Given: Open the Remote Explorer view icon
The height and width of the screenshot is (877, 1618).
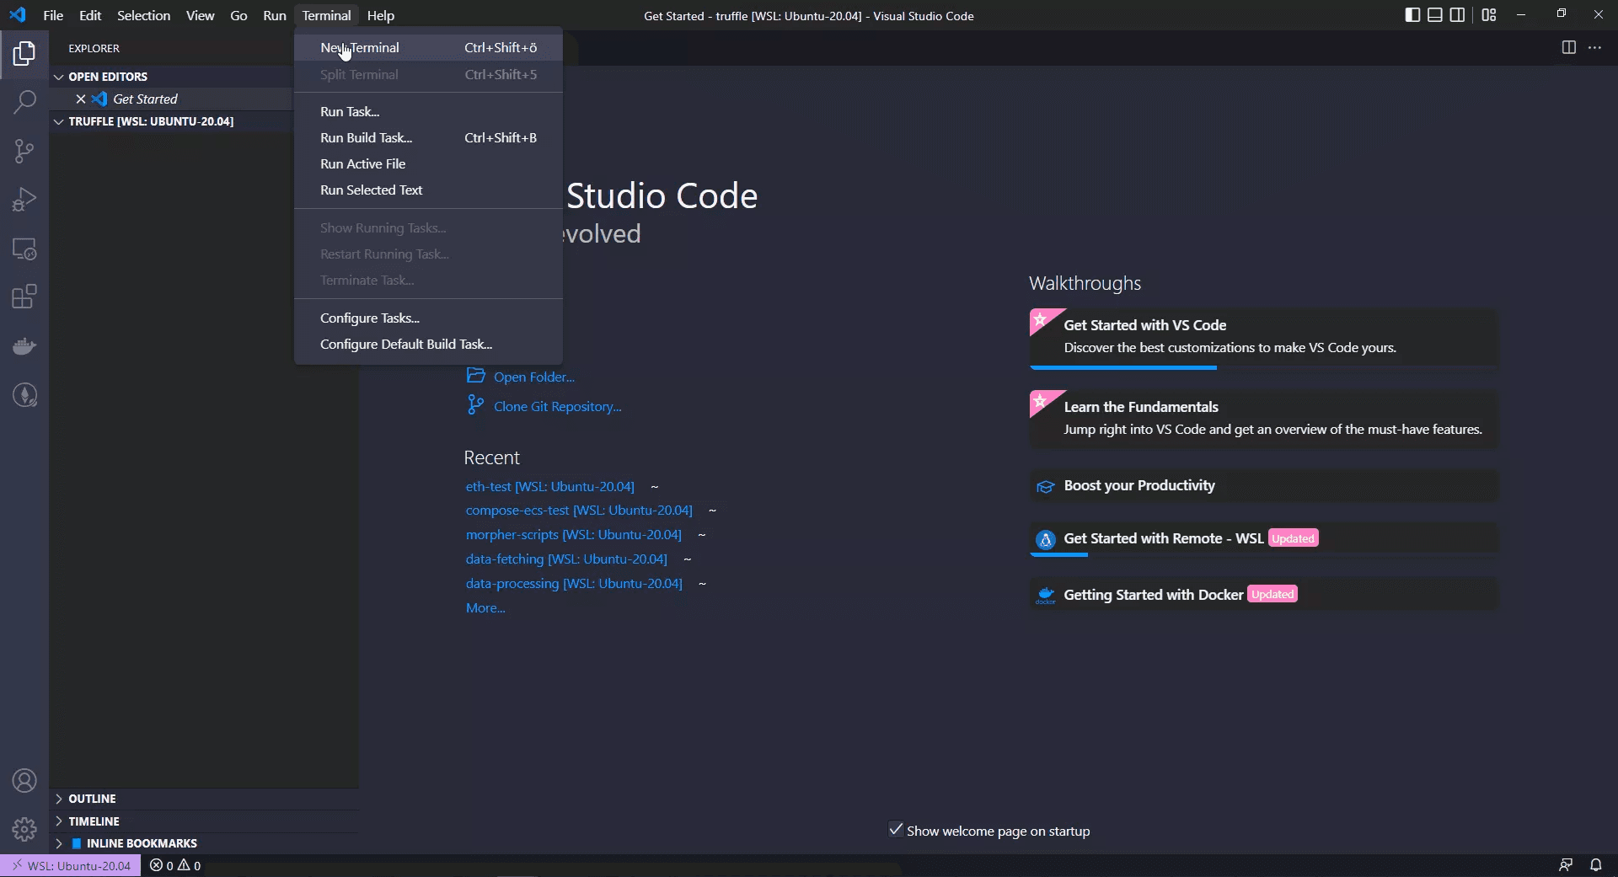Looking at the screenshot, I should 24,249.
